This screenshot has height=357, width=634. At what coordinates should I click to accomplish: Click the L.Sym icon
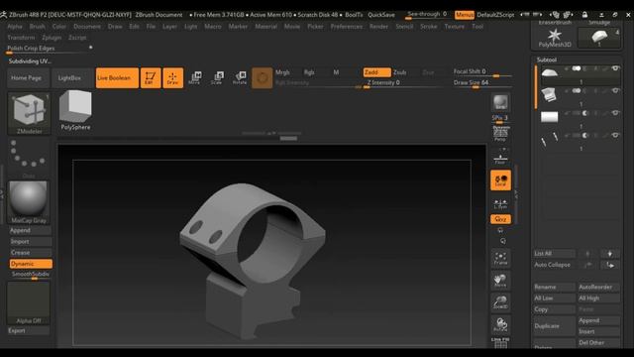coord(500,203)
